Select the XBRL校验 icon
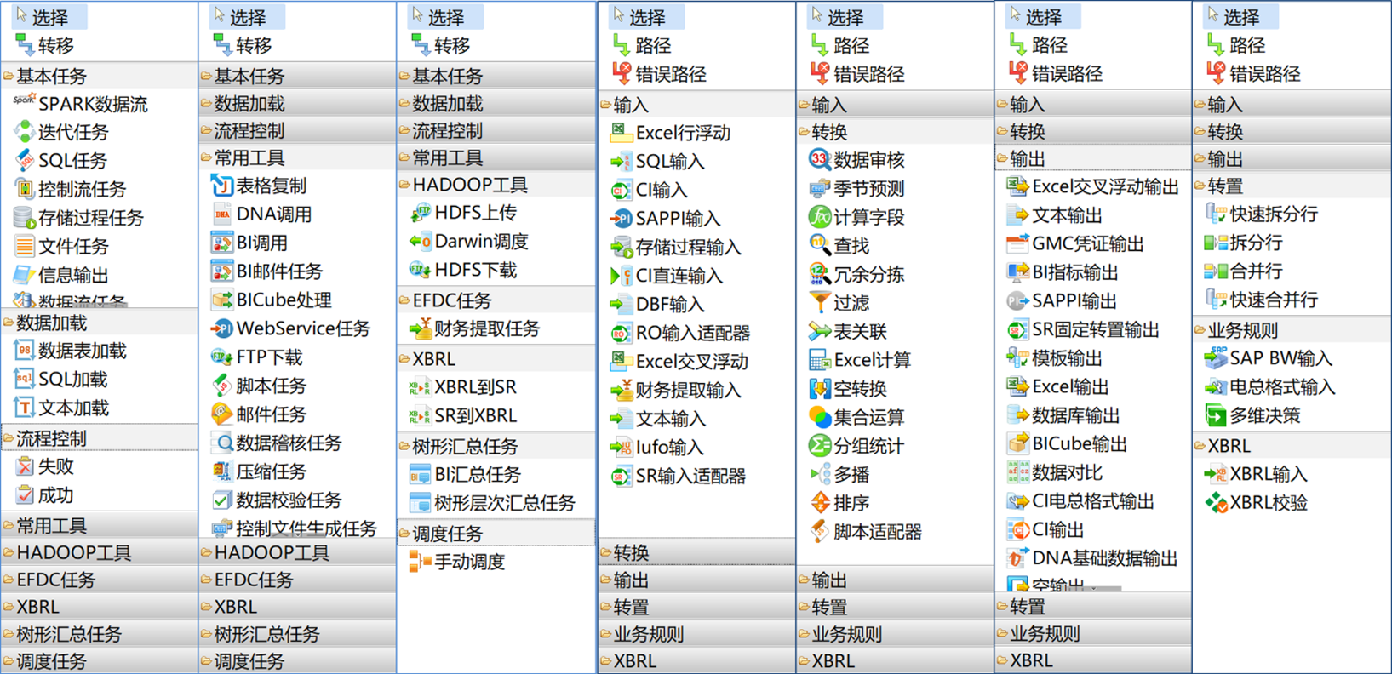This screenshot has height=674, width=1392. pyautogui.click(x=1216, y=503)
